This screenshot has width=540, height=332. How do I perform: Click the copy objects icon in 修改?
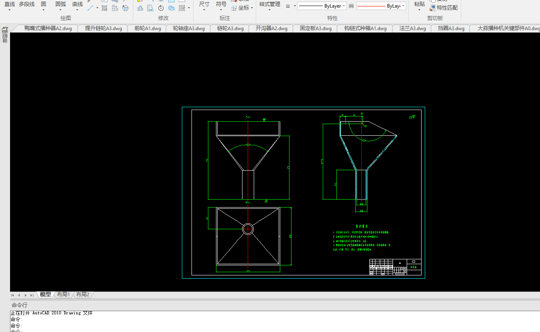171,8
